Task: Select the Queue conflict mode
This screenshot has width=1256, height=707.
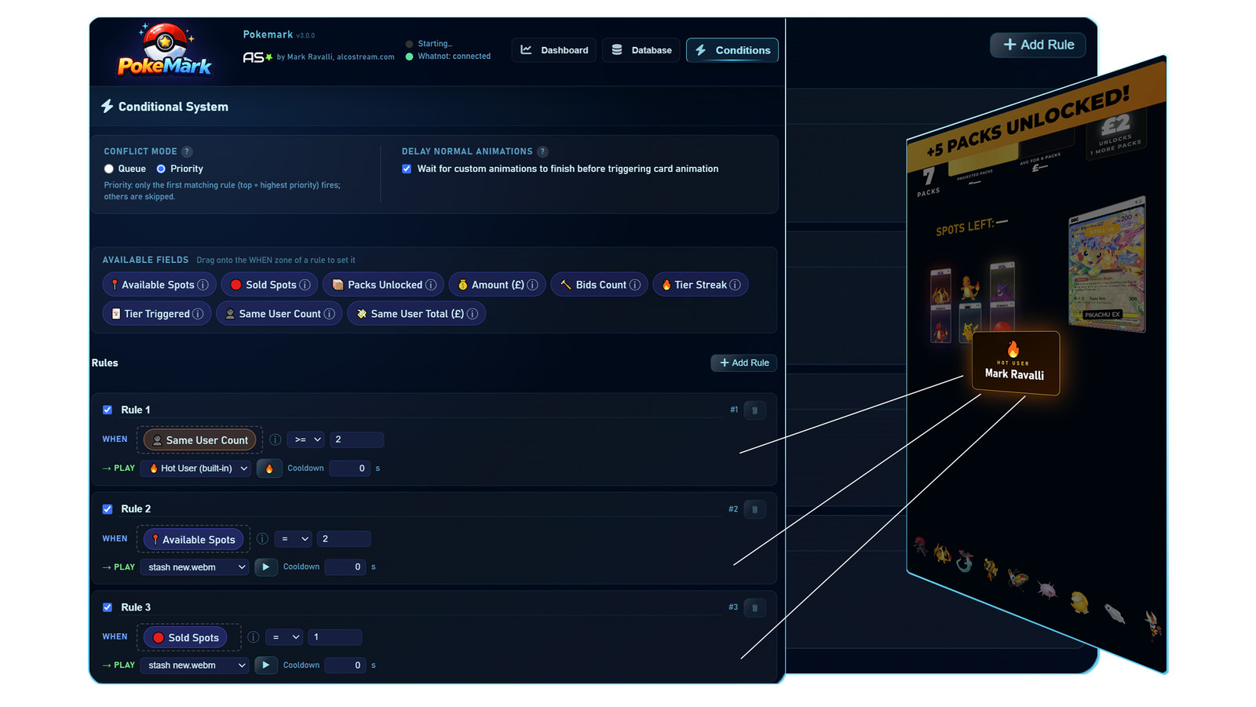Action: [109, 169]
